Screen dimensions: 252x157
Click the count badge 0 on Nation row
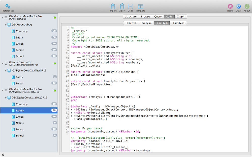pos(55,123)
